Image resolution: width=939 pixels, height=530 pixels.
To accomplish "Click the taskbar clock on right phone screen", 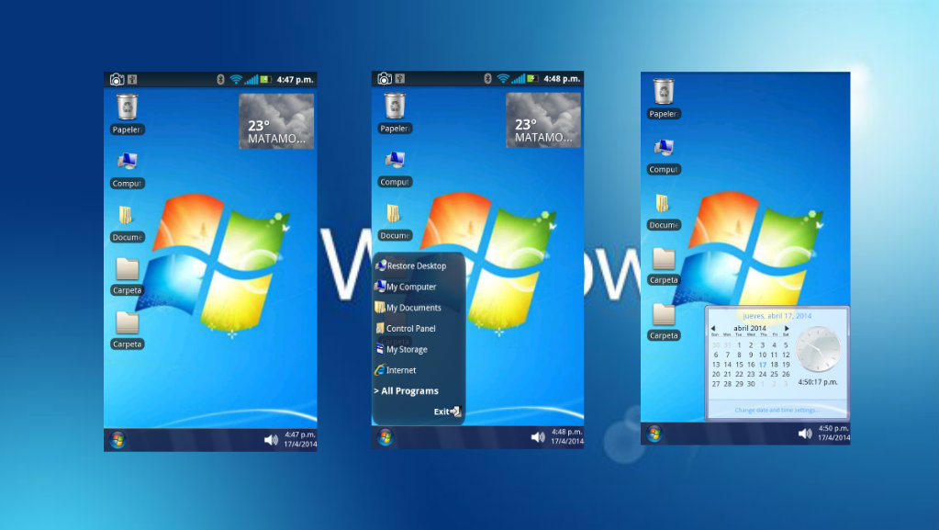I will click(x=832, y=434).
